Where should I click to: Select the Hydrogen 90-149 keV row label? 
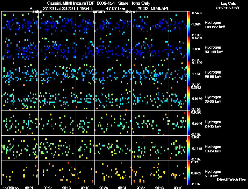click(x=214, y=50)
